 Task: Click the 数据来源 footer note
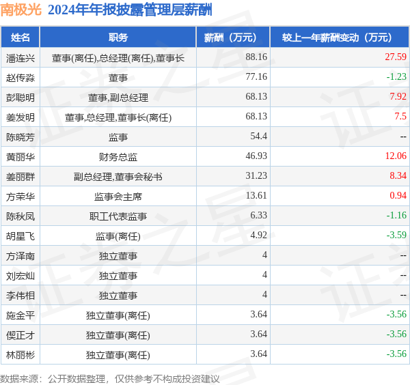110,379
